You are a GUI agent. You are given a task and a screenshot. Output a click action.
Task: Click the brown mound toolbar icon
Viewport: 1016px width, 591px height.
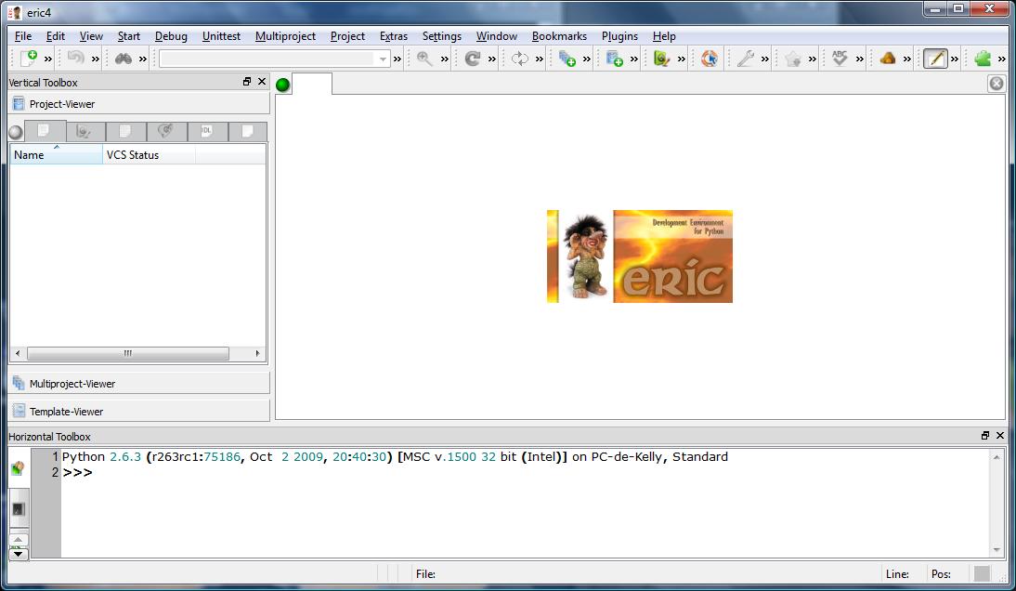(x=888, y=59)
